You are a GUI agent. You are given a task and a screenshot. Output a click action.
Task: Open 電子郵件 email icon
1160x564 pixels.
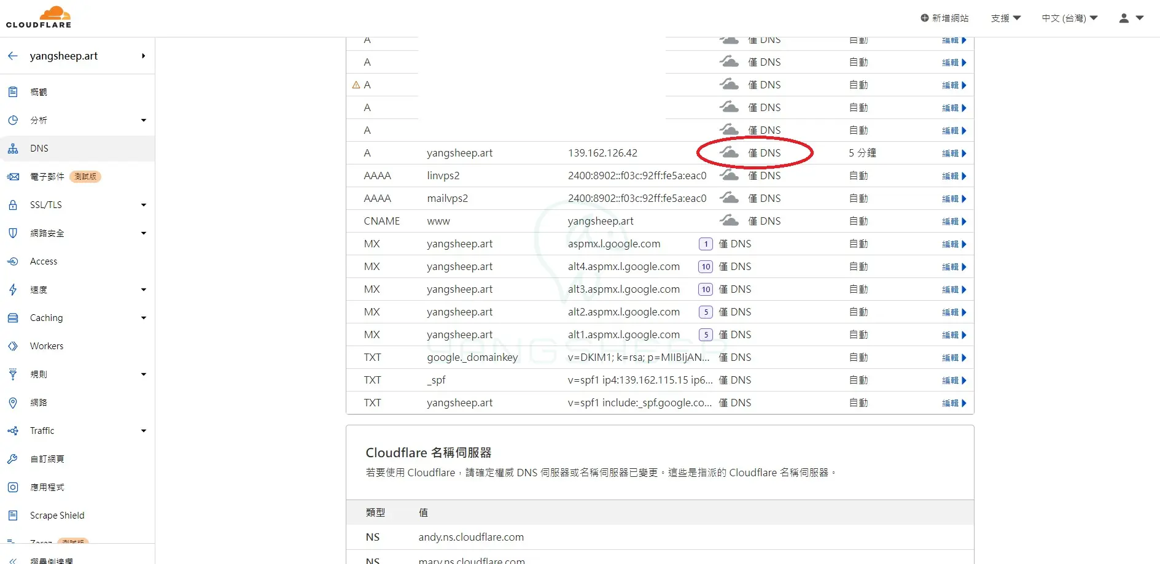[13, 177]
